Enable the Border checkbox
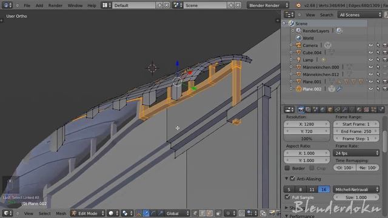This screenshot has width=388, height=218. [287, 168]
